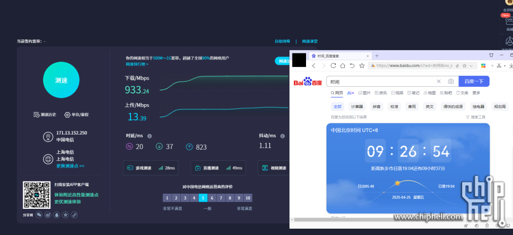Image resolution: width=513 pixels, height=235 pixels.
Task: Run 游戏测速 game speed test
Action: [x=151, y=168]
